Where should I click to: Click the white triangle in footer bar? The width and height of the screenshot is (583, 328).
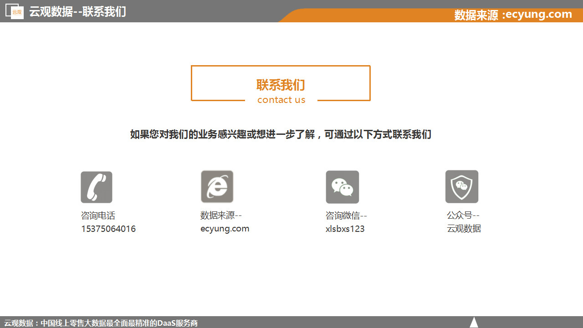pyautogui.click(x=474, y=322)
